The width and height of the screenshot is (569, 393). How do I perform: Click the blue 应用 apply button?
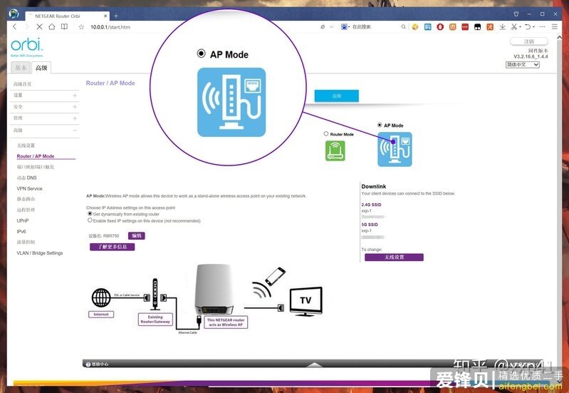336,96
